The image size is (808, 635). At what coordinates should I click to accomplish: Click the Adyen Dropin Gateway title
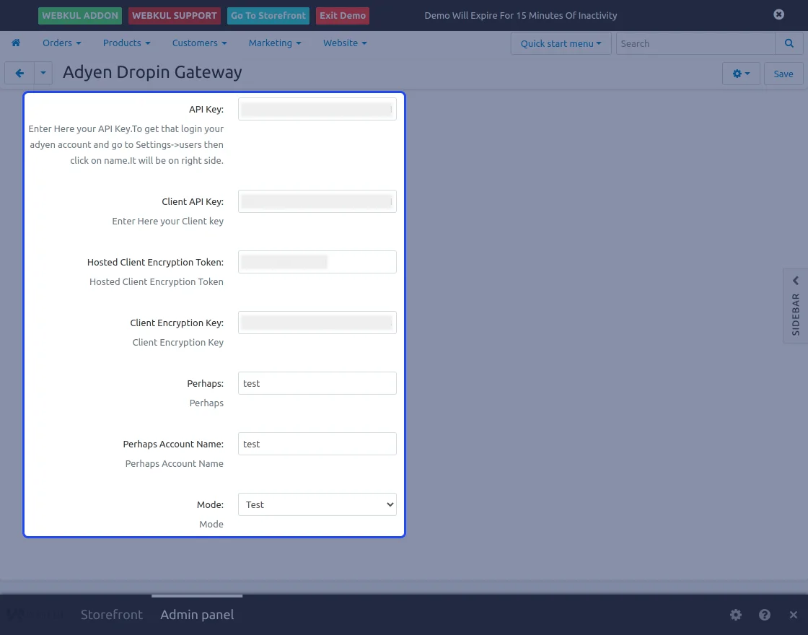[152, 72]
